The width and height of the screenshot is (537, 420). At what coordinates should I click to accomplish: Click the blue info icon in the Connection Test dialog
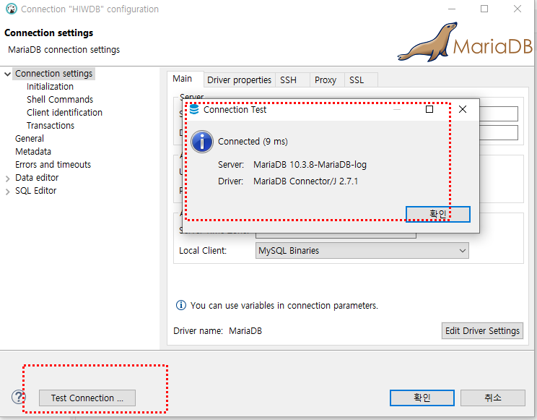pyautogui.click(x=202, y=142)
